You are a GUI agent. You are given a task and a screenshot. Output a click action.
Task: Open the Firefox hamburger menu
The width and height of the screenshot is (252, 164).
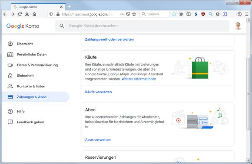[247, 14]
